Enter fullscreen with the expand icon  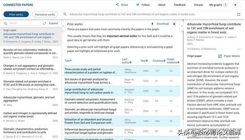(238, 14)
